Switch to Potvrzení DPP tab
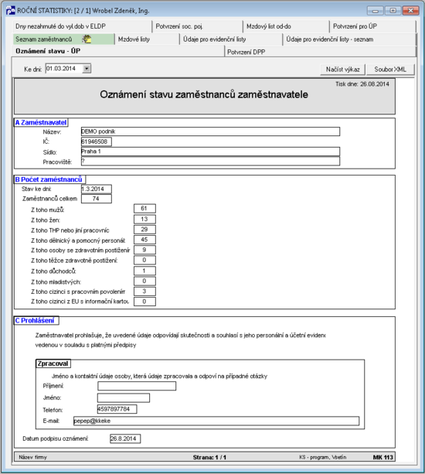The height and width of the screenshot is (474, 425). [320, 52]
